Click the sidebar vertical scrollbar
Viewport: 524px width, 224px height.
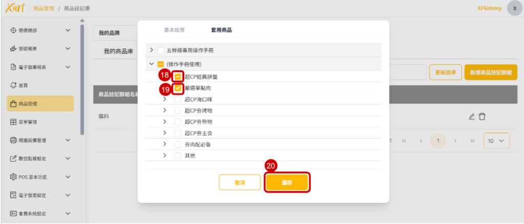(82, 77)
